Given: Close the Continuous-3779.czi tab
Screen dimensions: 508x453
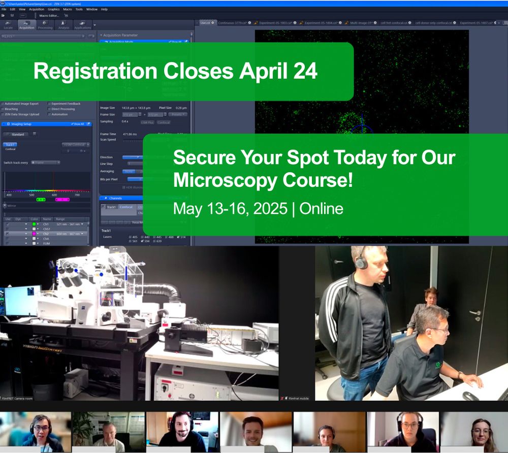Looking at the screenshot, I should pyautogui.click(x=250, y=23).
